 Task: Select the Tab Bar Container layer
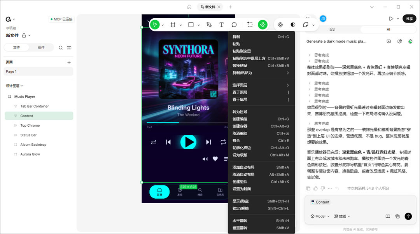[39, 106]
